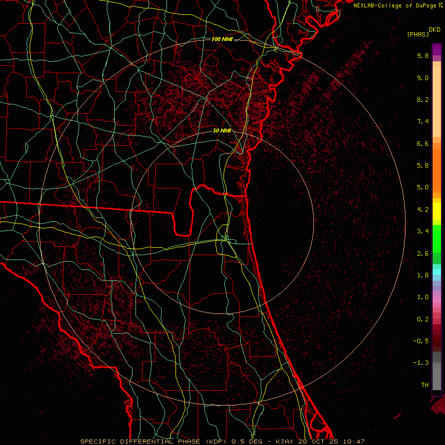
Task: Click the -0.5 value on color scale
Action: [421, 341]
